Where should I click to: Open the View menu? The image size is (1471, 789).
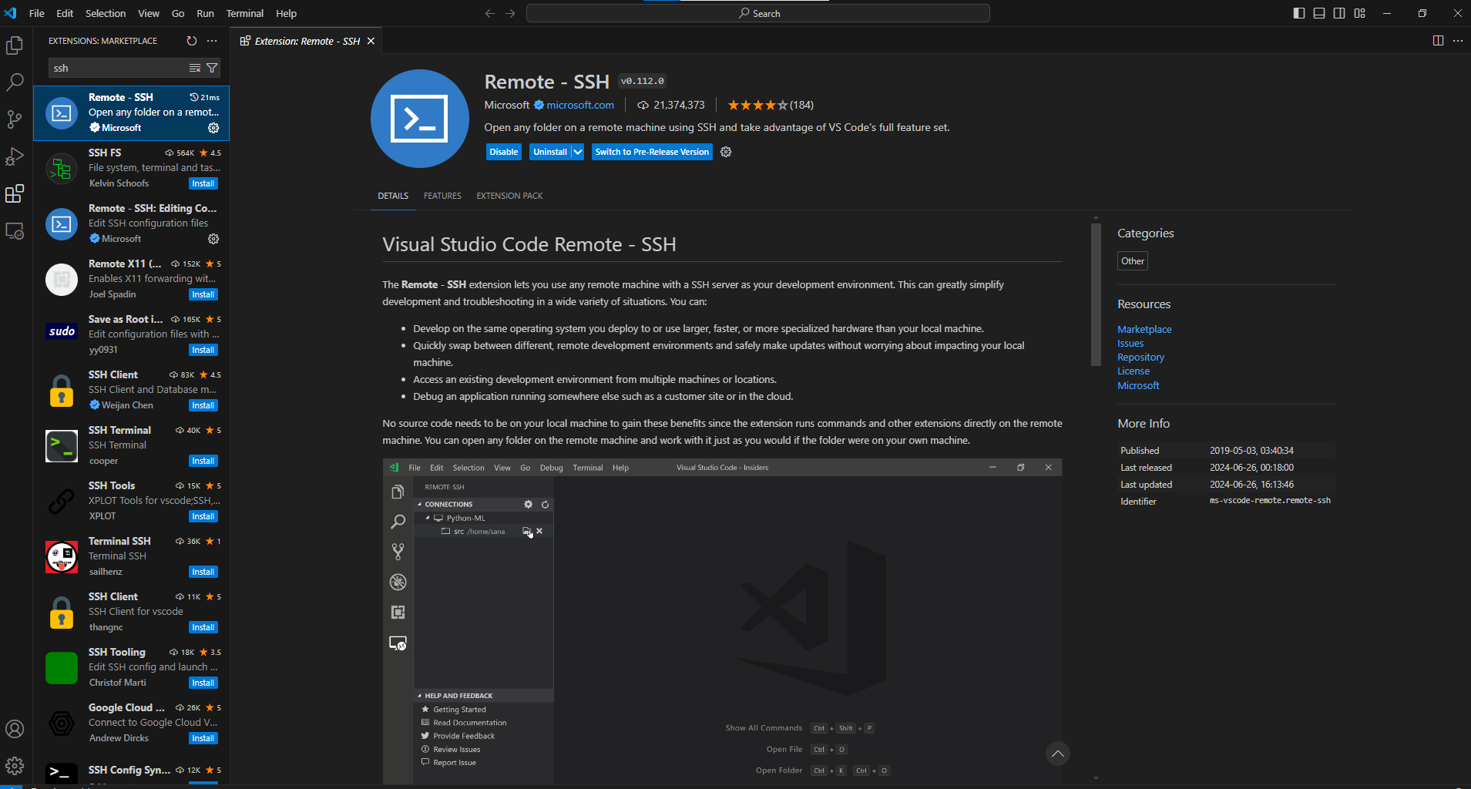[x=149, y=13]
